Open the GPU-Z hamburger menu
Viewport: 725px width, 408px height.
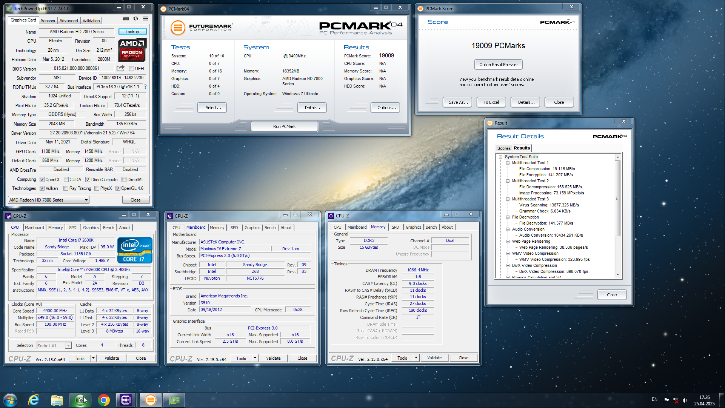click(x=146, y=18)
